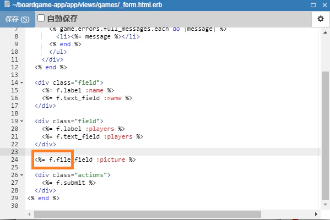Click closing </div> on line 22

point(45,144)
